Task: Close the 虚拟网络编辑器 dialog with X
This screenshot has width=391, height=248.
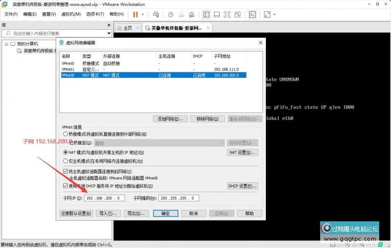Action: (261, 43)
